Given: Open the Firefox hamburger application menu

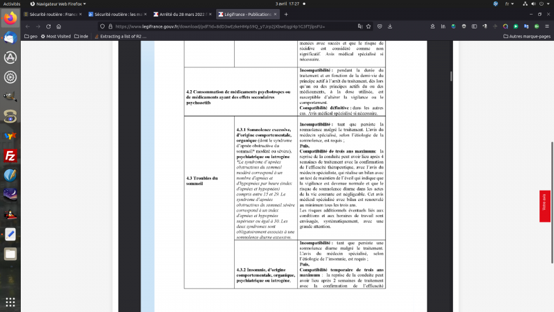Looking at the screenshot, I should pyautogui.click(x=546, y=26).
